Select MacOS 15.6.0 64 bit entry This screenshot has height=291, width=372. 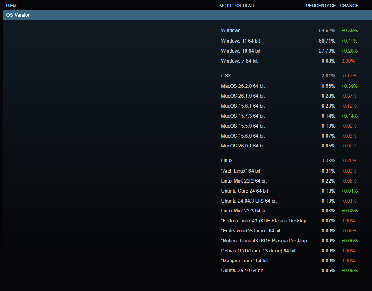pyautogui.click(x=243, y=136)
